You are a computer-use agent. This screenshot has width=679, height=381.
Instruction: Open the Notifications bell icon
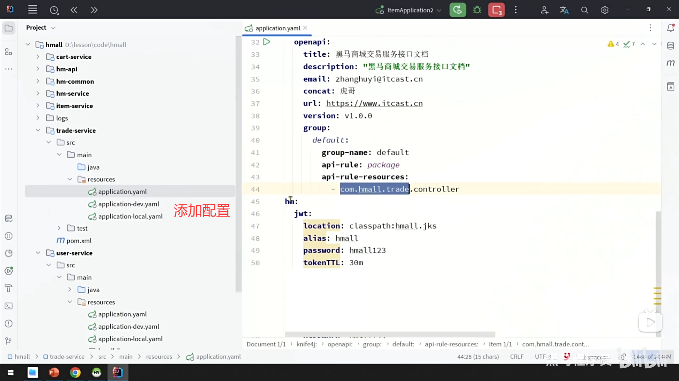[x=671, y=28]
